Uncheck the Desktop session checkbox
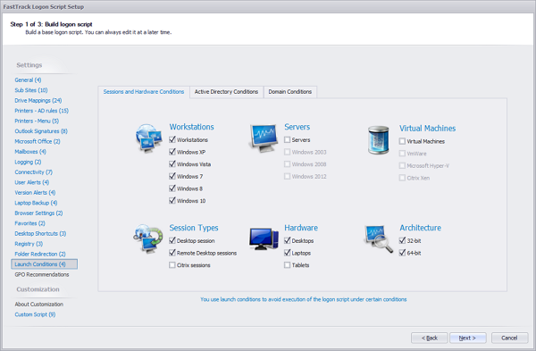536x351 pixels. [172, 240]
